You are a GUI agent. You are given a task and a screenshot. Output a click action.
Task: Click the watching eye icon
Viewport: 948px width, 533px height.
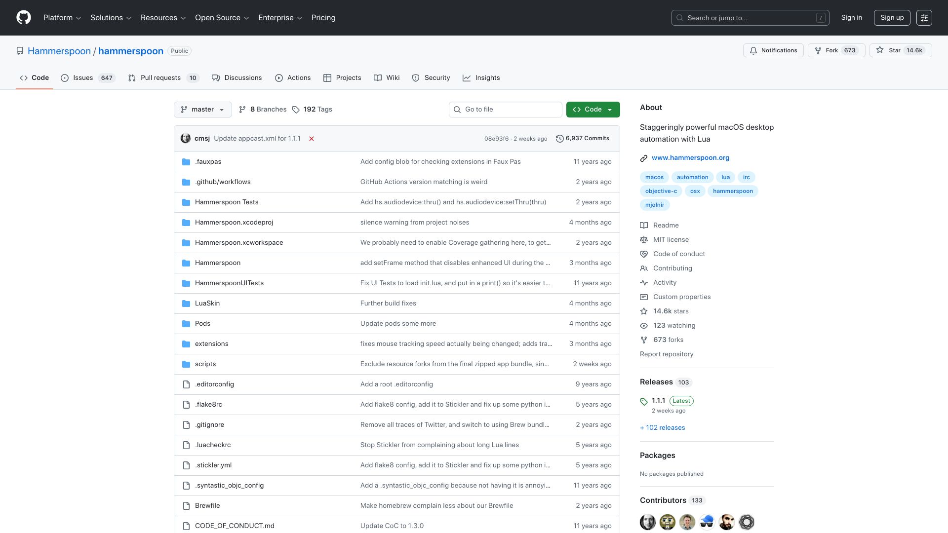[644, 326]
